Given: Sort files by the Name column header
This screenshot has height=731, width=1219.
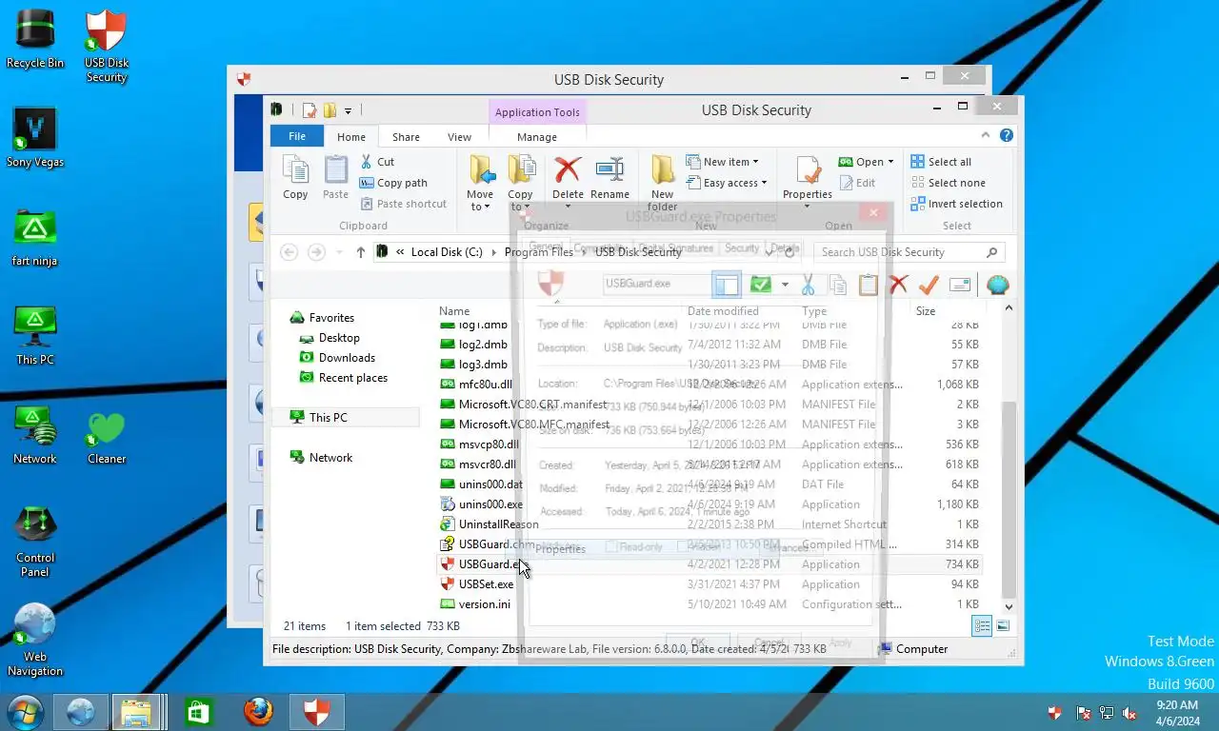Looking at the screenshot, I should 454,311.
